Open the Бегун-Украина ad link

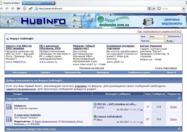[151, 46]
